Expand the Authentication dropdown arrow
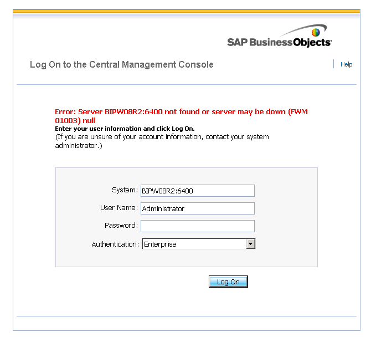366x337 pixels. [x=251, y=244]
